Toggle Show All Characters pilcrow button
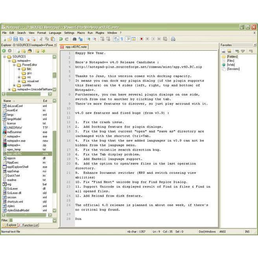This screenshot has width=258, height=258. pyautogui.click(x=122, y=39)
